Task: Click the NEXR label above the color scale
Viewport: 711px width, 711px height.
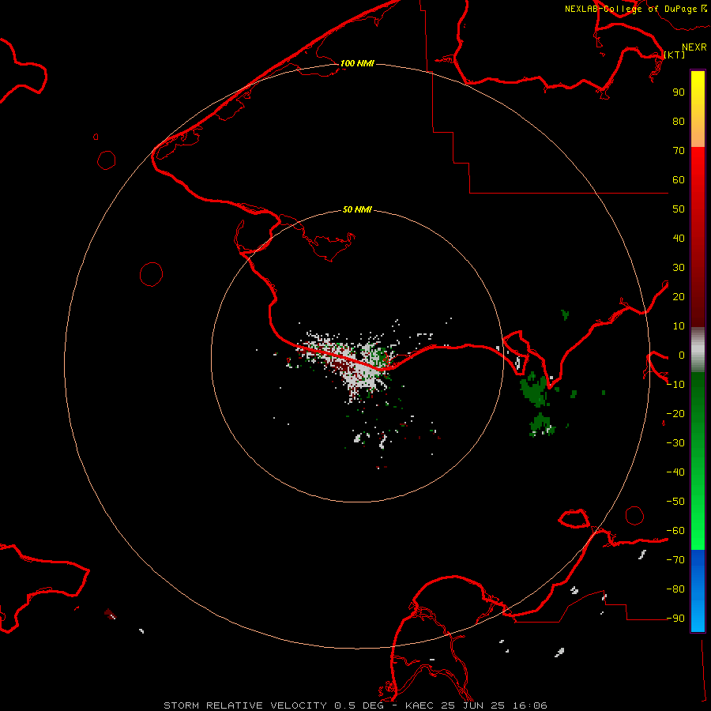Action: tap(694, 47)
